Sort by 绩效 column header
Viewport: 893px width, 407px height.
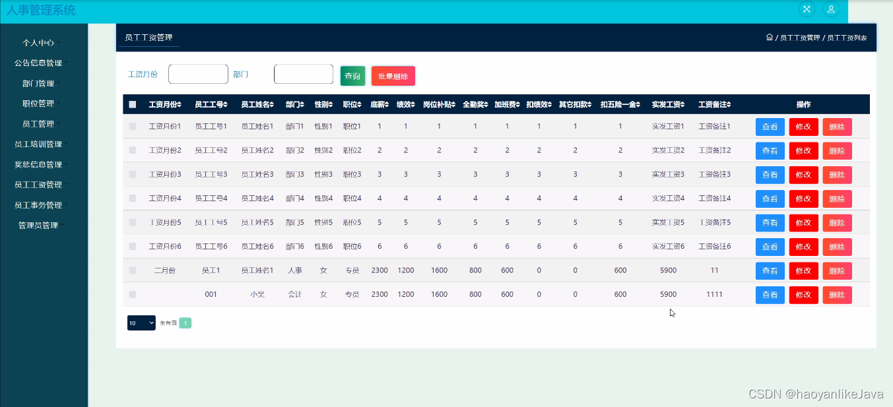[x=405, y=105]
